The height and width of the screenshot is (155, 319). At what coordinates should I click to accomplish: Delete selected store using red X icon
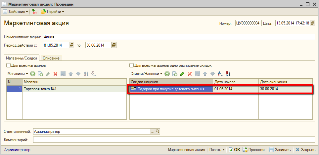[56, 74]
